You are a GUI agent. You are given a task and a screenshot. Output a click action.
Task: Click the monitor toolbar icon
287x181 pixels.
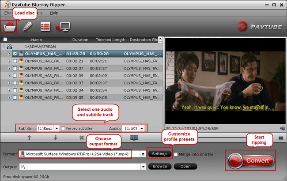coord(61,26)
